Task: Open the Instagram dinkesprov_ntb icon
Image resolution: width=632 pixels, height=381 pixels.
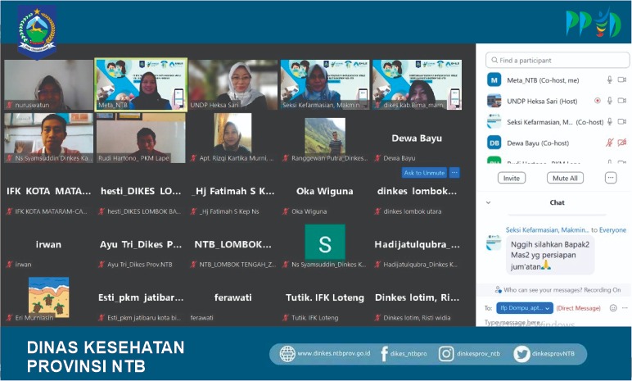Action: 446,354
